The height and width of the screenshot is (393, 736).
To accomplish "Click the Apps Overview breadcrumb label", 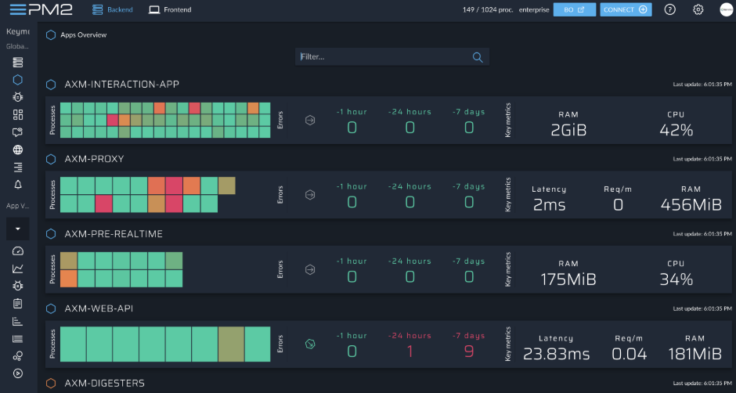I will pyautogui.click(x=84, y=34).
